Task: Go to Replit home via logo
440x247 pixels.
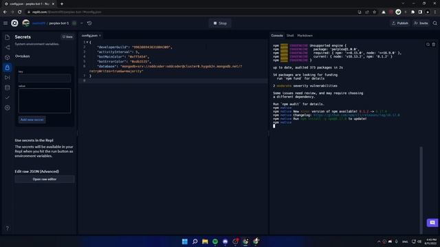Action: coord(14,23)
